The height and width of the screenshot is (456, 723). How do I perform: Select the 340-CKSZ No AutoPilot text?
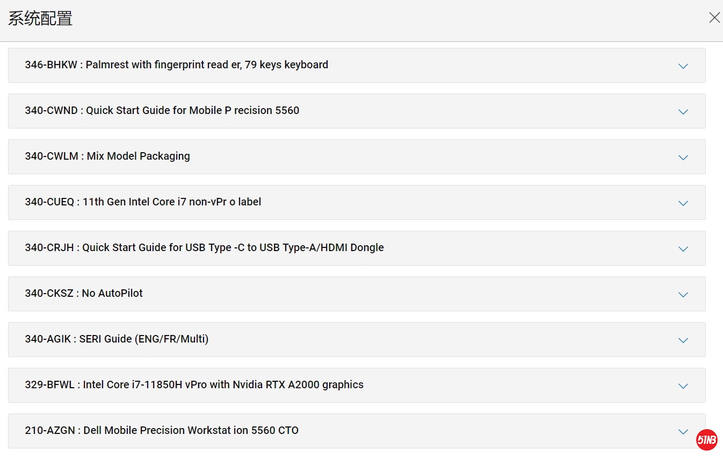tap(84, 294)
